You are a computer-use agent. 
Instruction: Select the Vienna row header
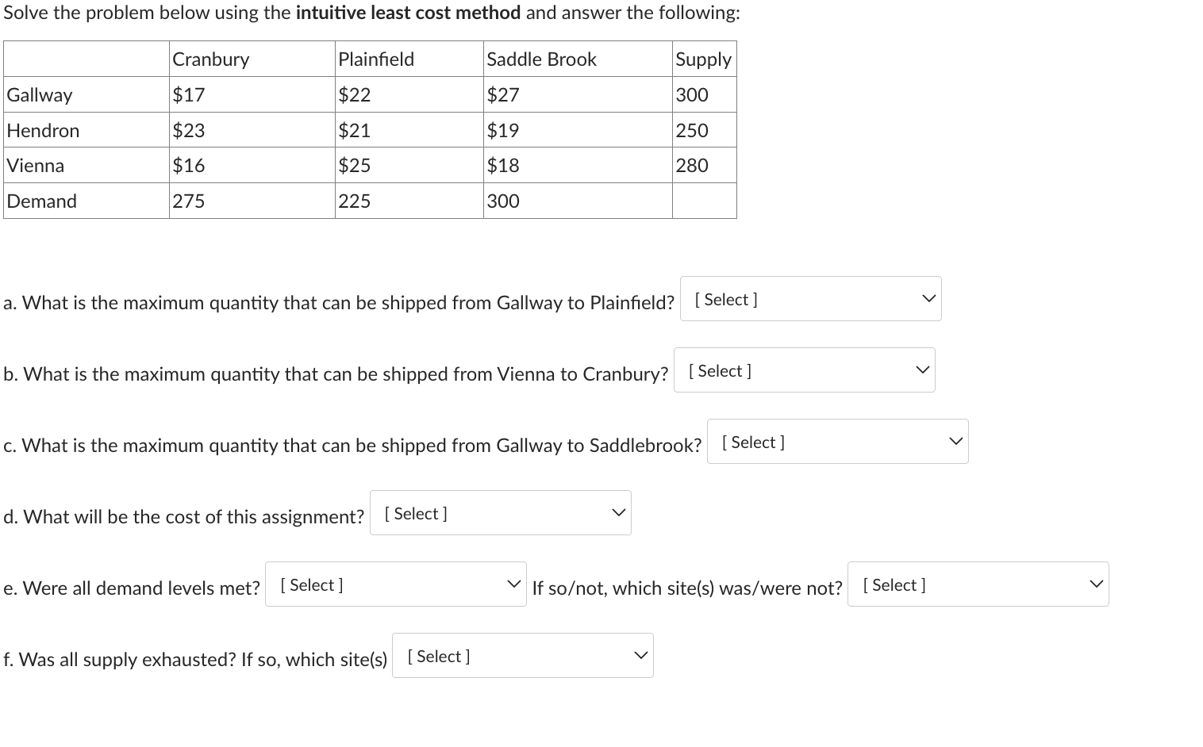click(35, 165)
